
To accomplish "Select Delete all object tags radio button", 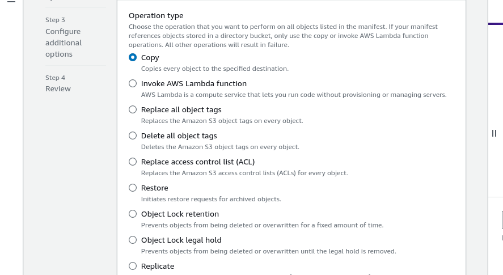I will tap(133, 136).
